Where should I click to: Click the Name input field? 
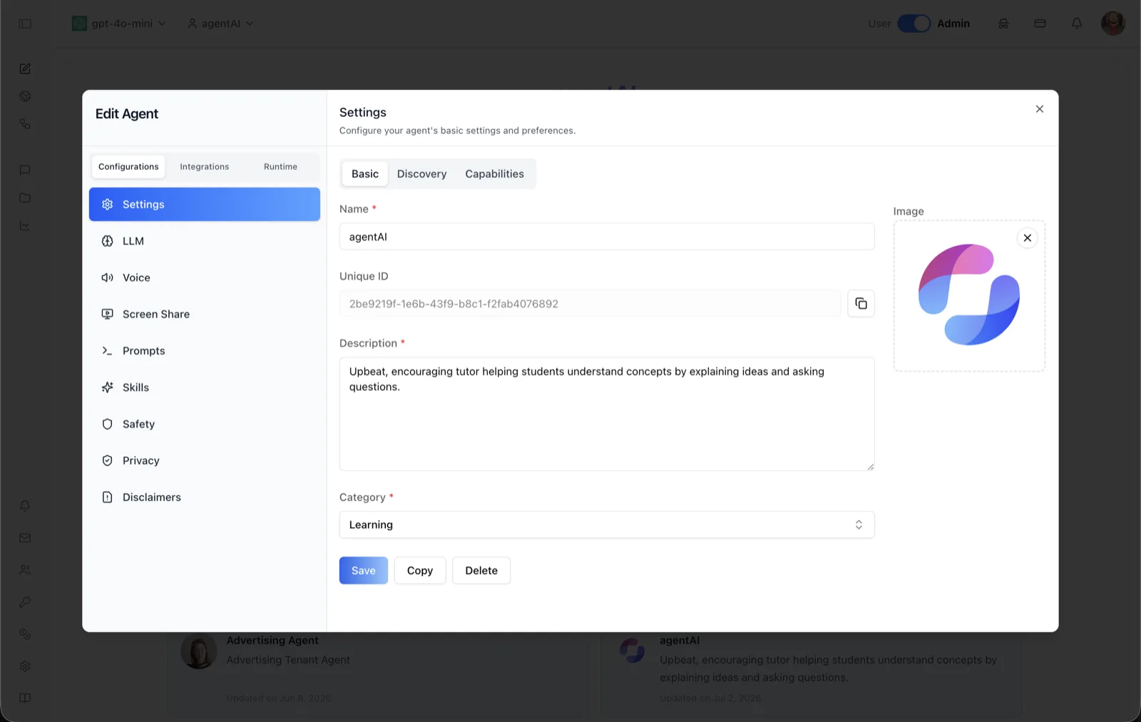607,236
